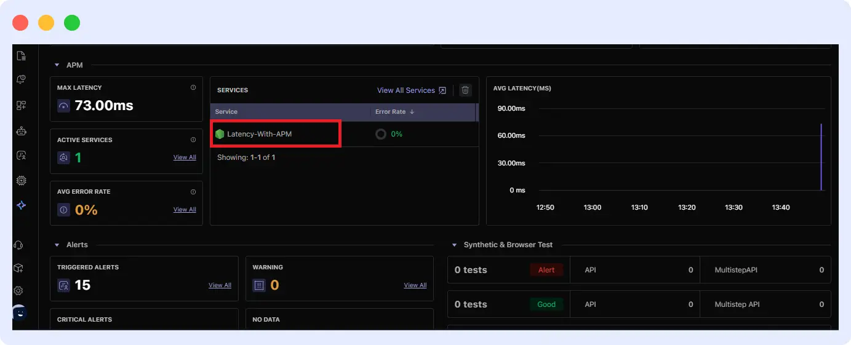
Task: Open the cube icon in left sidebar
Action: coord(19,268)
